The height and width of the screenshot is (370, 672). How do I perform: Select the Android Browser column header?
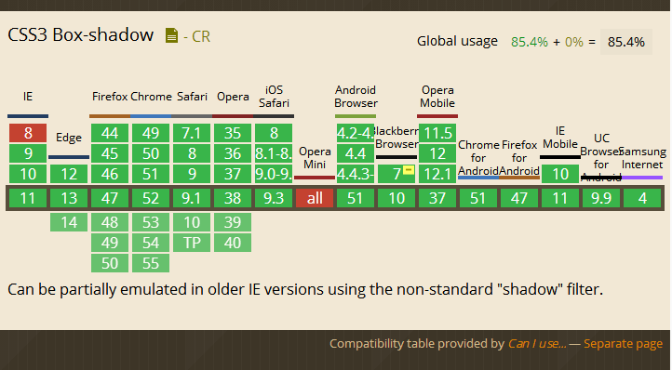[x=356, y=97]
